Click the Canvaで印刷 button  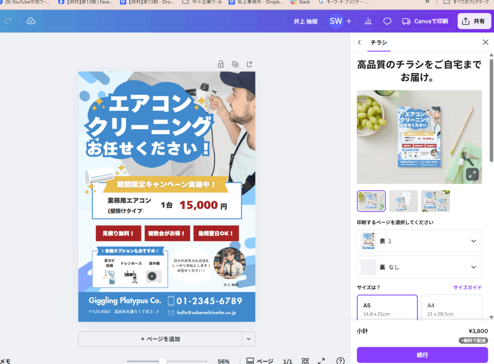point(426,21)
